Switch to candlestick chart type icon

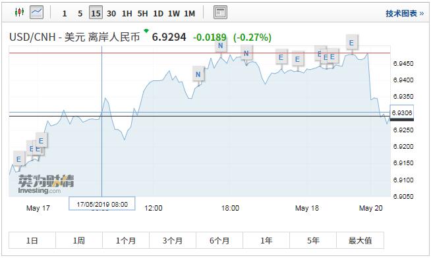tap(20, 13)
